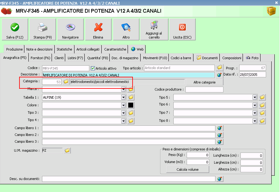Click the black Colore swatch
The image size is (280, 192).
(131, 105)
